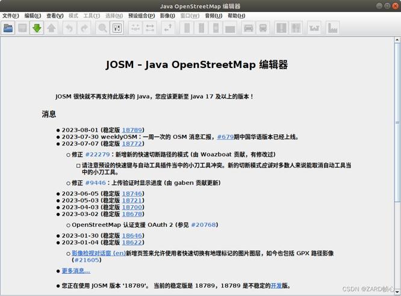Click the Preferences sliders toolbar icon
Screen dimensions: 401x296
(117, 28)
